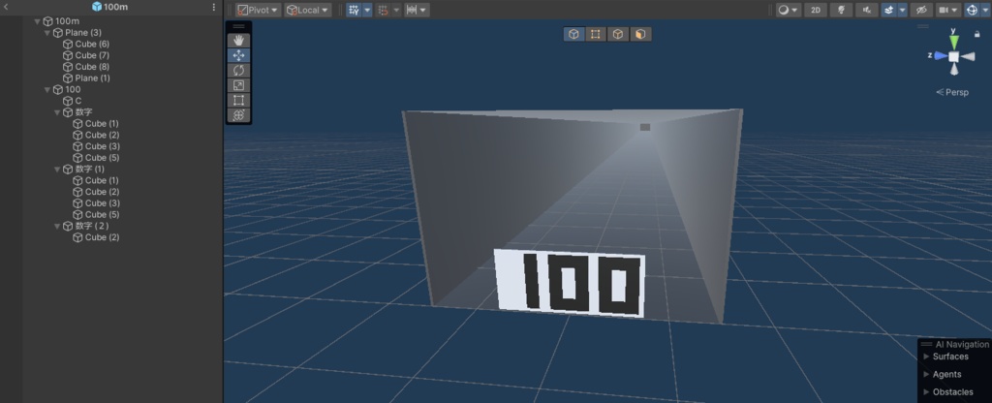
Task: Toggle the scene view rotation lock
Action: [x=978, y=33]
